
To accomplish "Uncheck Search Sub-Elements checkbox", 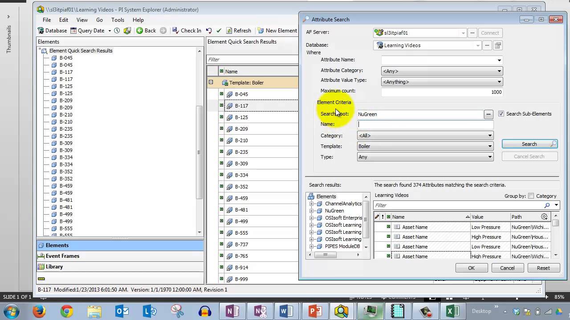I will click(501, 114).
